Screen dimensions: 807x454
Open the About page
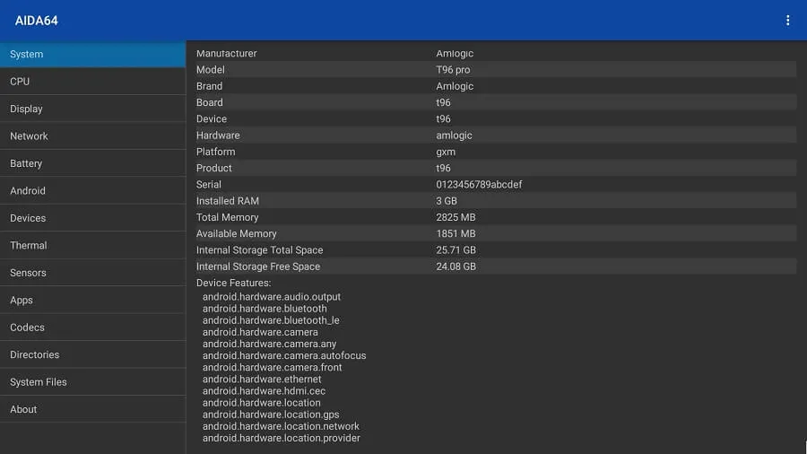pyautogui.click(x=92, y=410)
